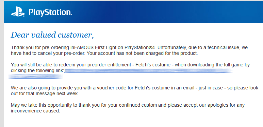This screenshot has width=263, height=127.
Task: Click "PlayStation®4" in the first paragraph
Action: (x=141, y=47)
